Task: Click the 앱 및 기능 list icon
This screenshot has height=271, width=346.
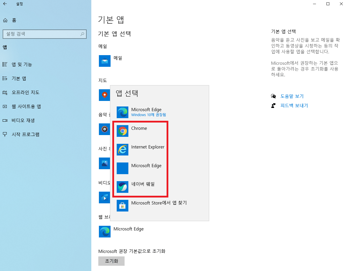Action: tap(5, 64)
